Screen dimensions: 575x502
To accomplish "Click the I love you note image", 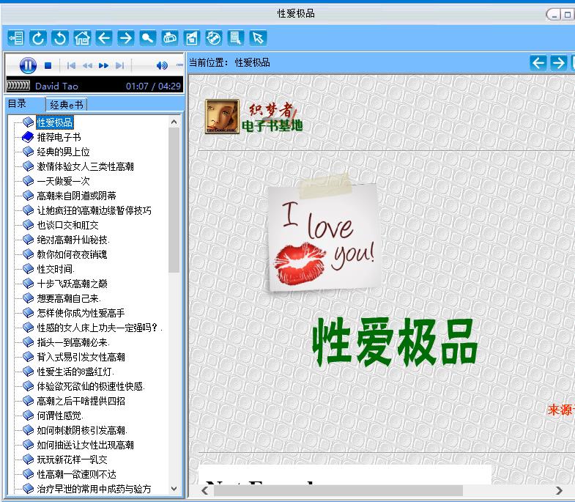I will coord(324,233).
